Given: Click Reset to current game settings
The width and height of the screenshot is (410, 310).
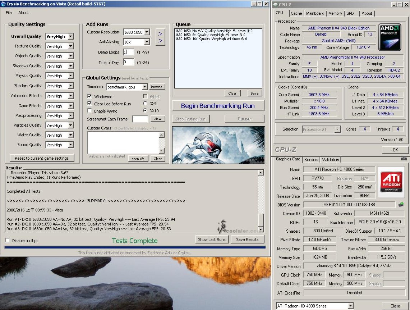Looking at the screenshot, I should click(42, 158).
